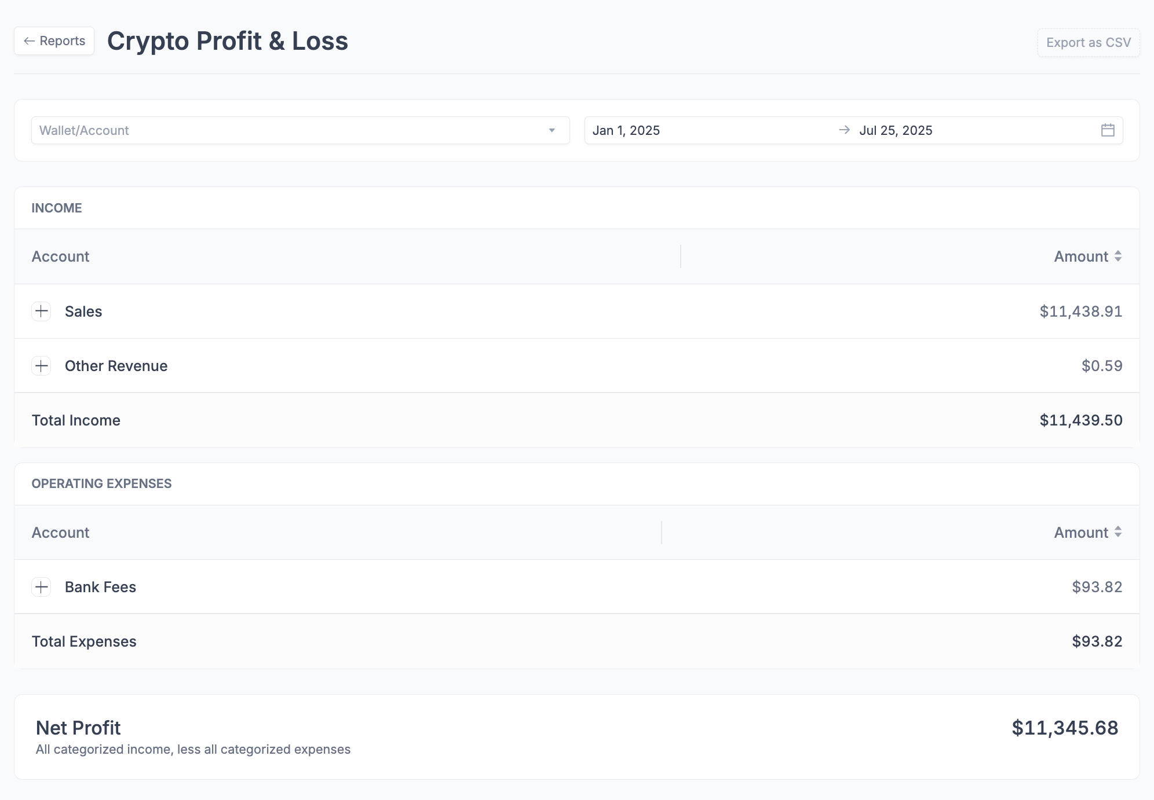Viewport: 1154px width, 800px height.
Task: Change the end date Jul 25, 2025
Action: [896, 130]
